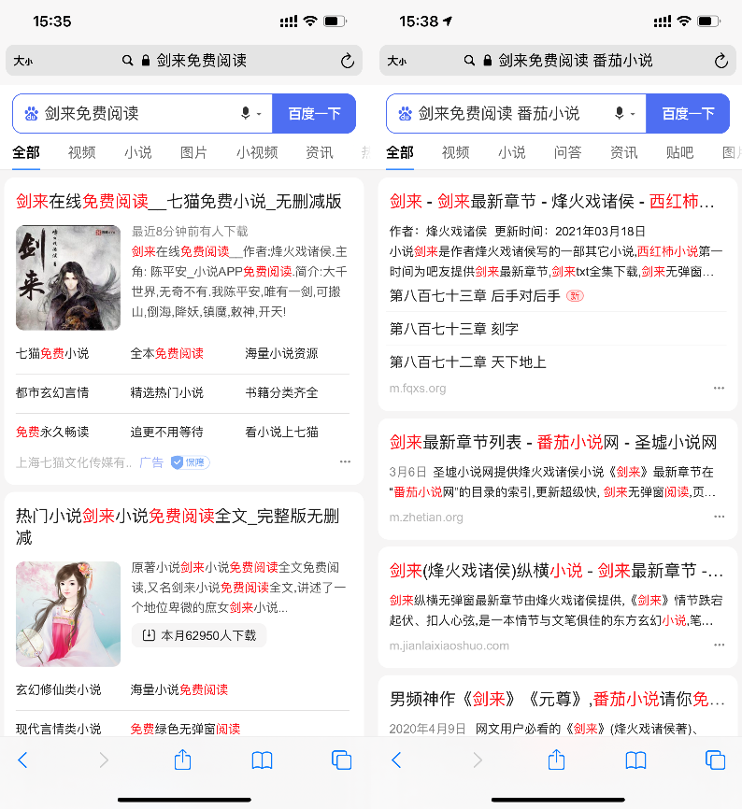The image size is (742, 809).
Task: Switch to 小说 tab on left phone
Action: click(137, 152)
